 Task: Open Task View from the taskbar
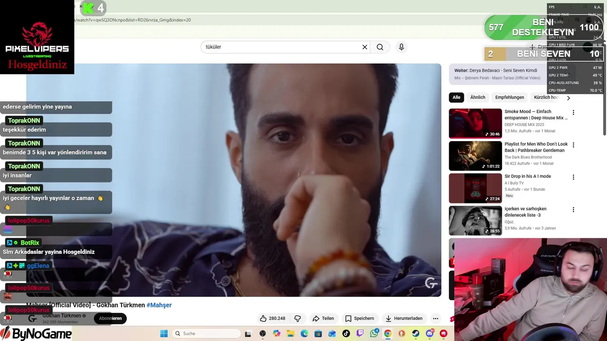coord(248,333)
